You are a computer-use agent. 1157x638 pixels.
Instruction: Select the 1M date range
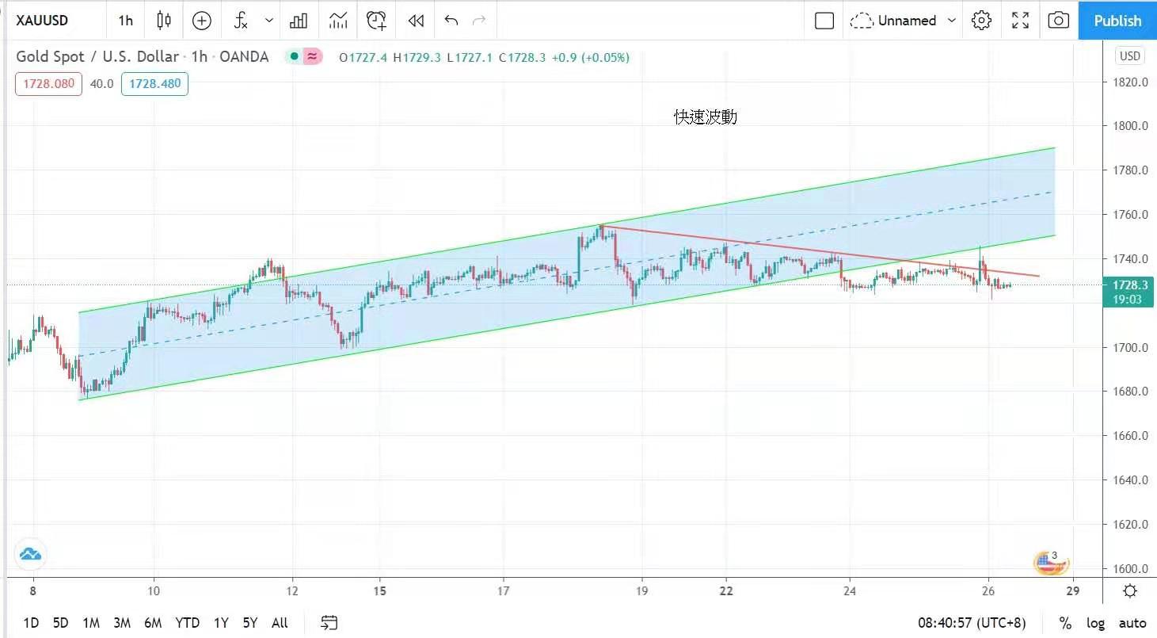(x=91, y=623)
